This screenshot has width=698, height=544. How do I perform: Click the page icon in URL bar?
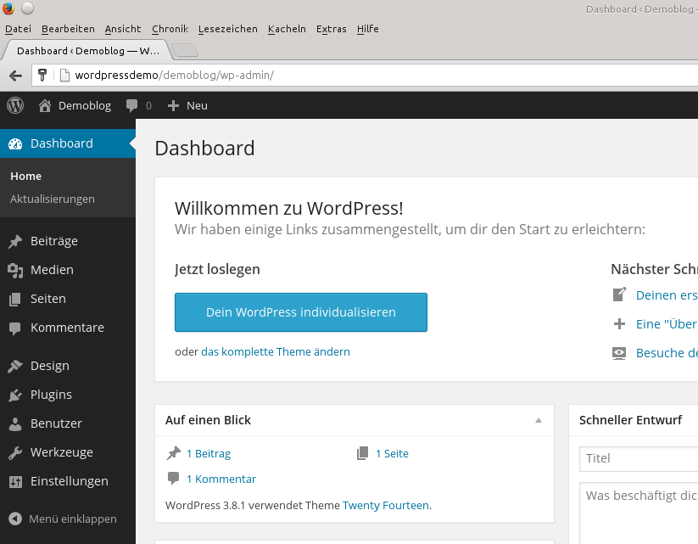pos(65,75)
